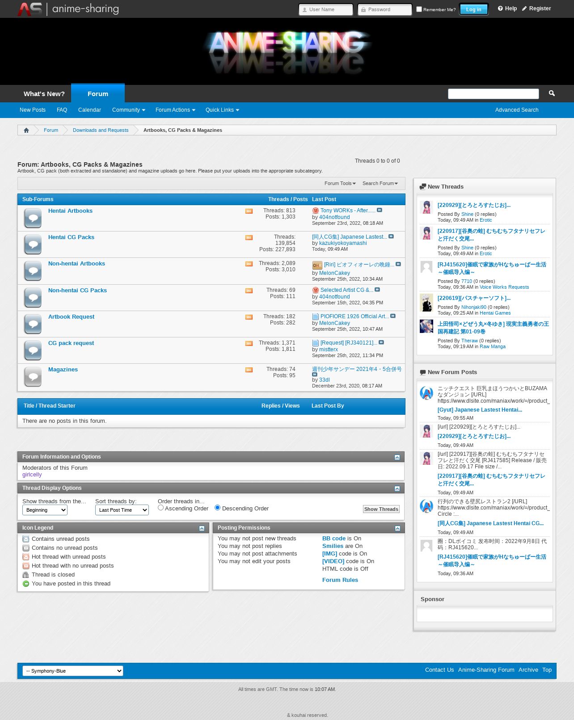574x720 pixels.
Task: Open BB code help link
Action: pyautogui.click(x=334, y=539)
